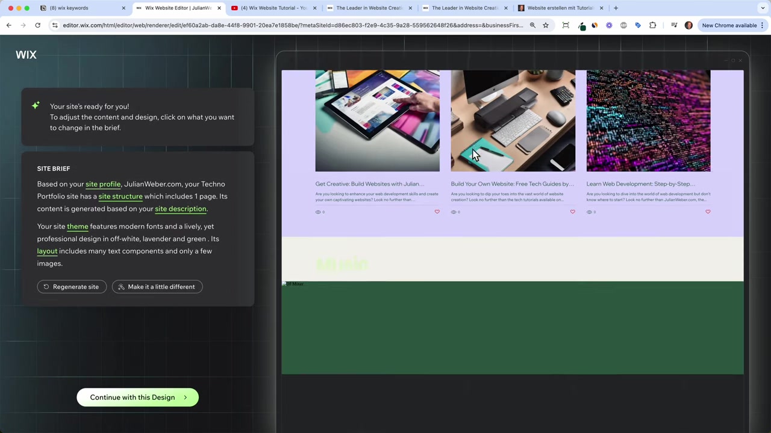Reload the page with refresh icon
771x433 pixels.
pyautogui.click(x=37, y=25)
